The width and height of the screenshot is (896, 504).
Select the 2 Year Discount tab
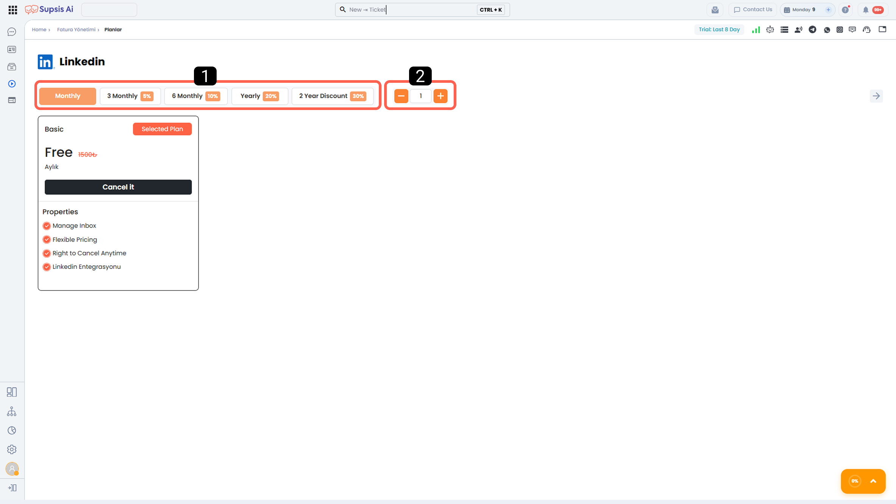(x=333, y=96)
